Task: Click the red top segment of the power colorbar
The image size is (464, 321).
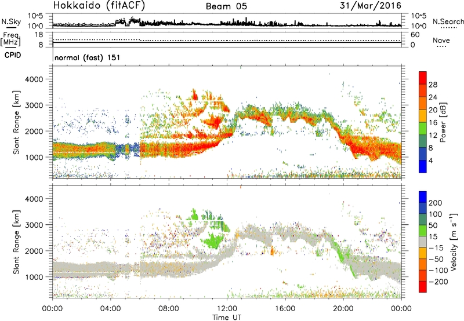Action: (x=423, y=78)
